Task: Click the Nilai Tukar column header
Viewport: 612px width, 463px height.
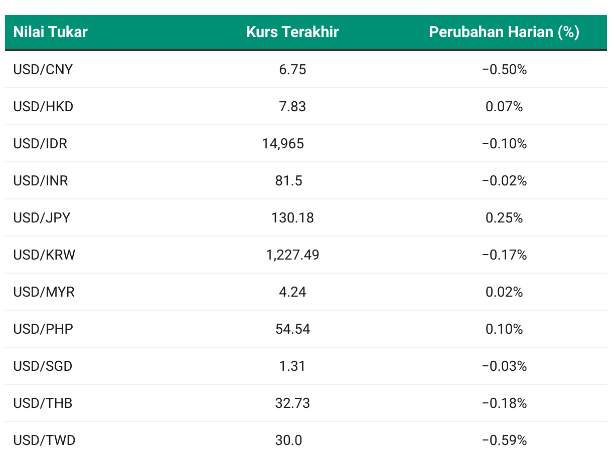Action: (x=50, y=32)
